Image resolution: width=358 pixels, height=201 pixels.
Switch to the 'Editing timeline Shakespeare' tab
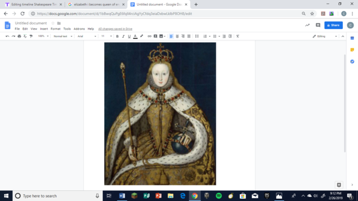coord(34,4)
